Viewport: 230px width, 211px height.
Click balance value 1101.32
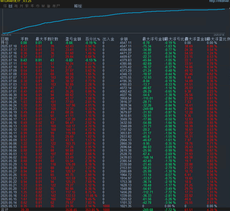(126, 203)
